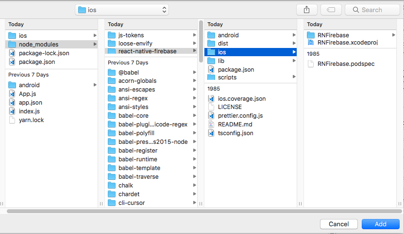404x234 pixels.
Task: Expand the babel-traverse folder arrow
Action: (195, 177)
